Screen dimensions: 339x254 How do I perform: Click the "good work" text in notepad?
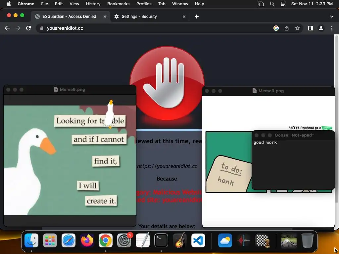coord(265,143)
